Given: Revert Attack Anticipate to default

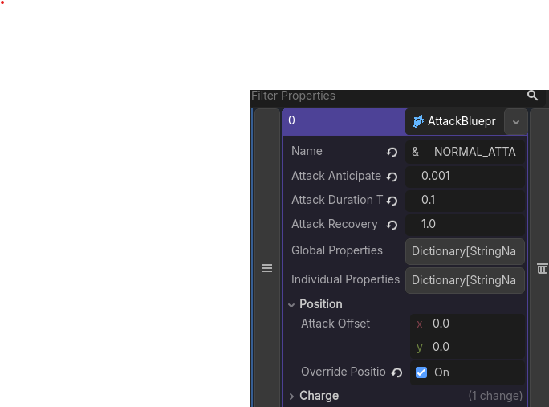Looking at the screenshot, I should click(x=392, y=177).
